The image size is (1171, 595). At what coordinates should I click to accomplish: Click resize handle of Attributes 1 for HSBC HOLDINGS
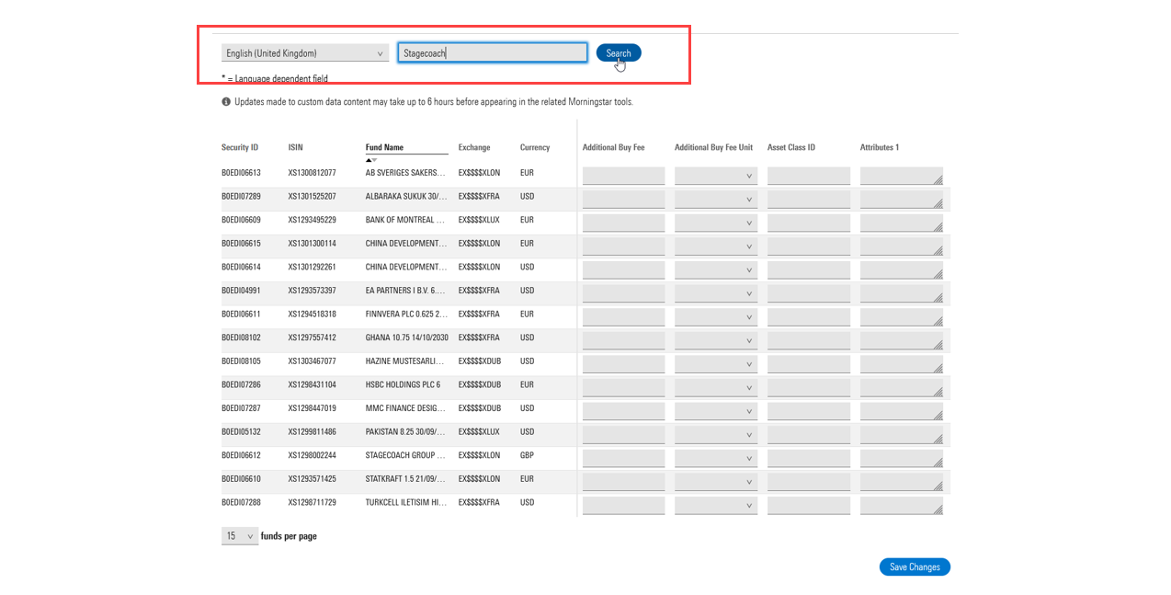click(x=938, y=393)
